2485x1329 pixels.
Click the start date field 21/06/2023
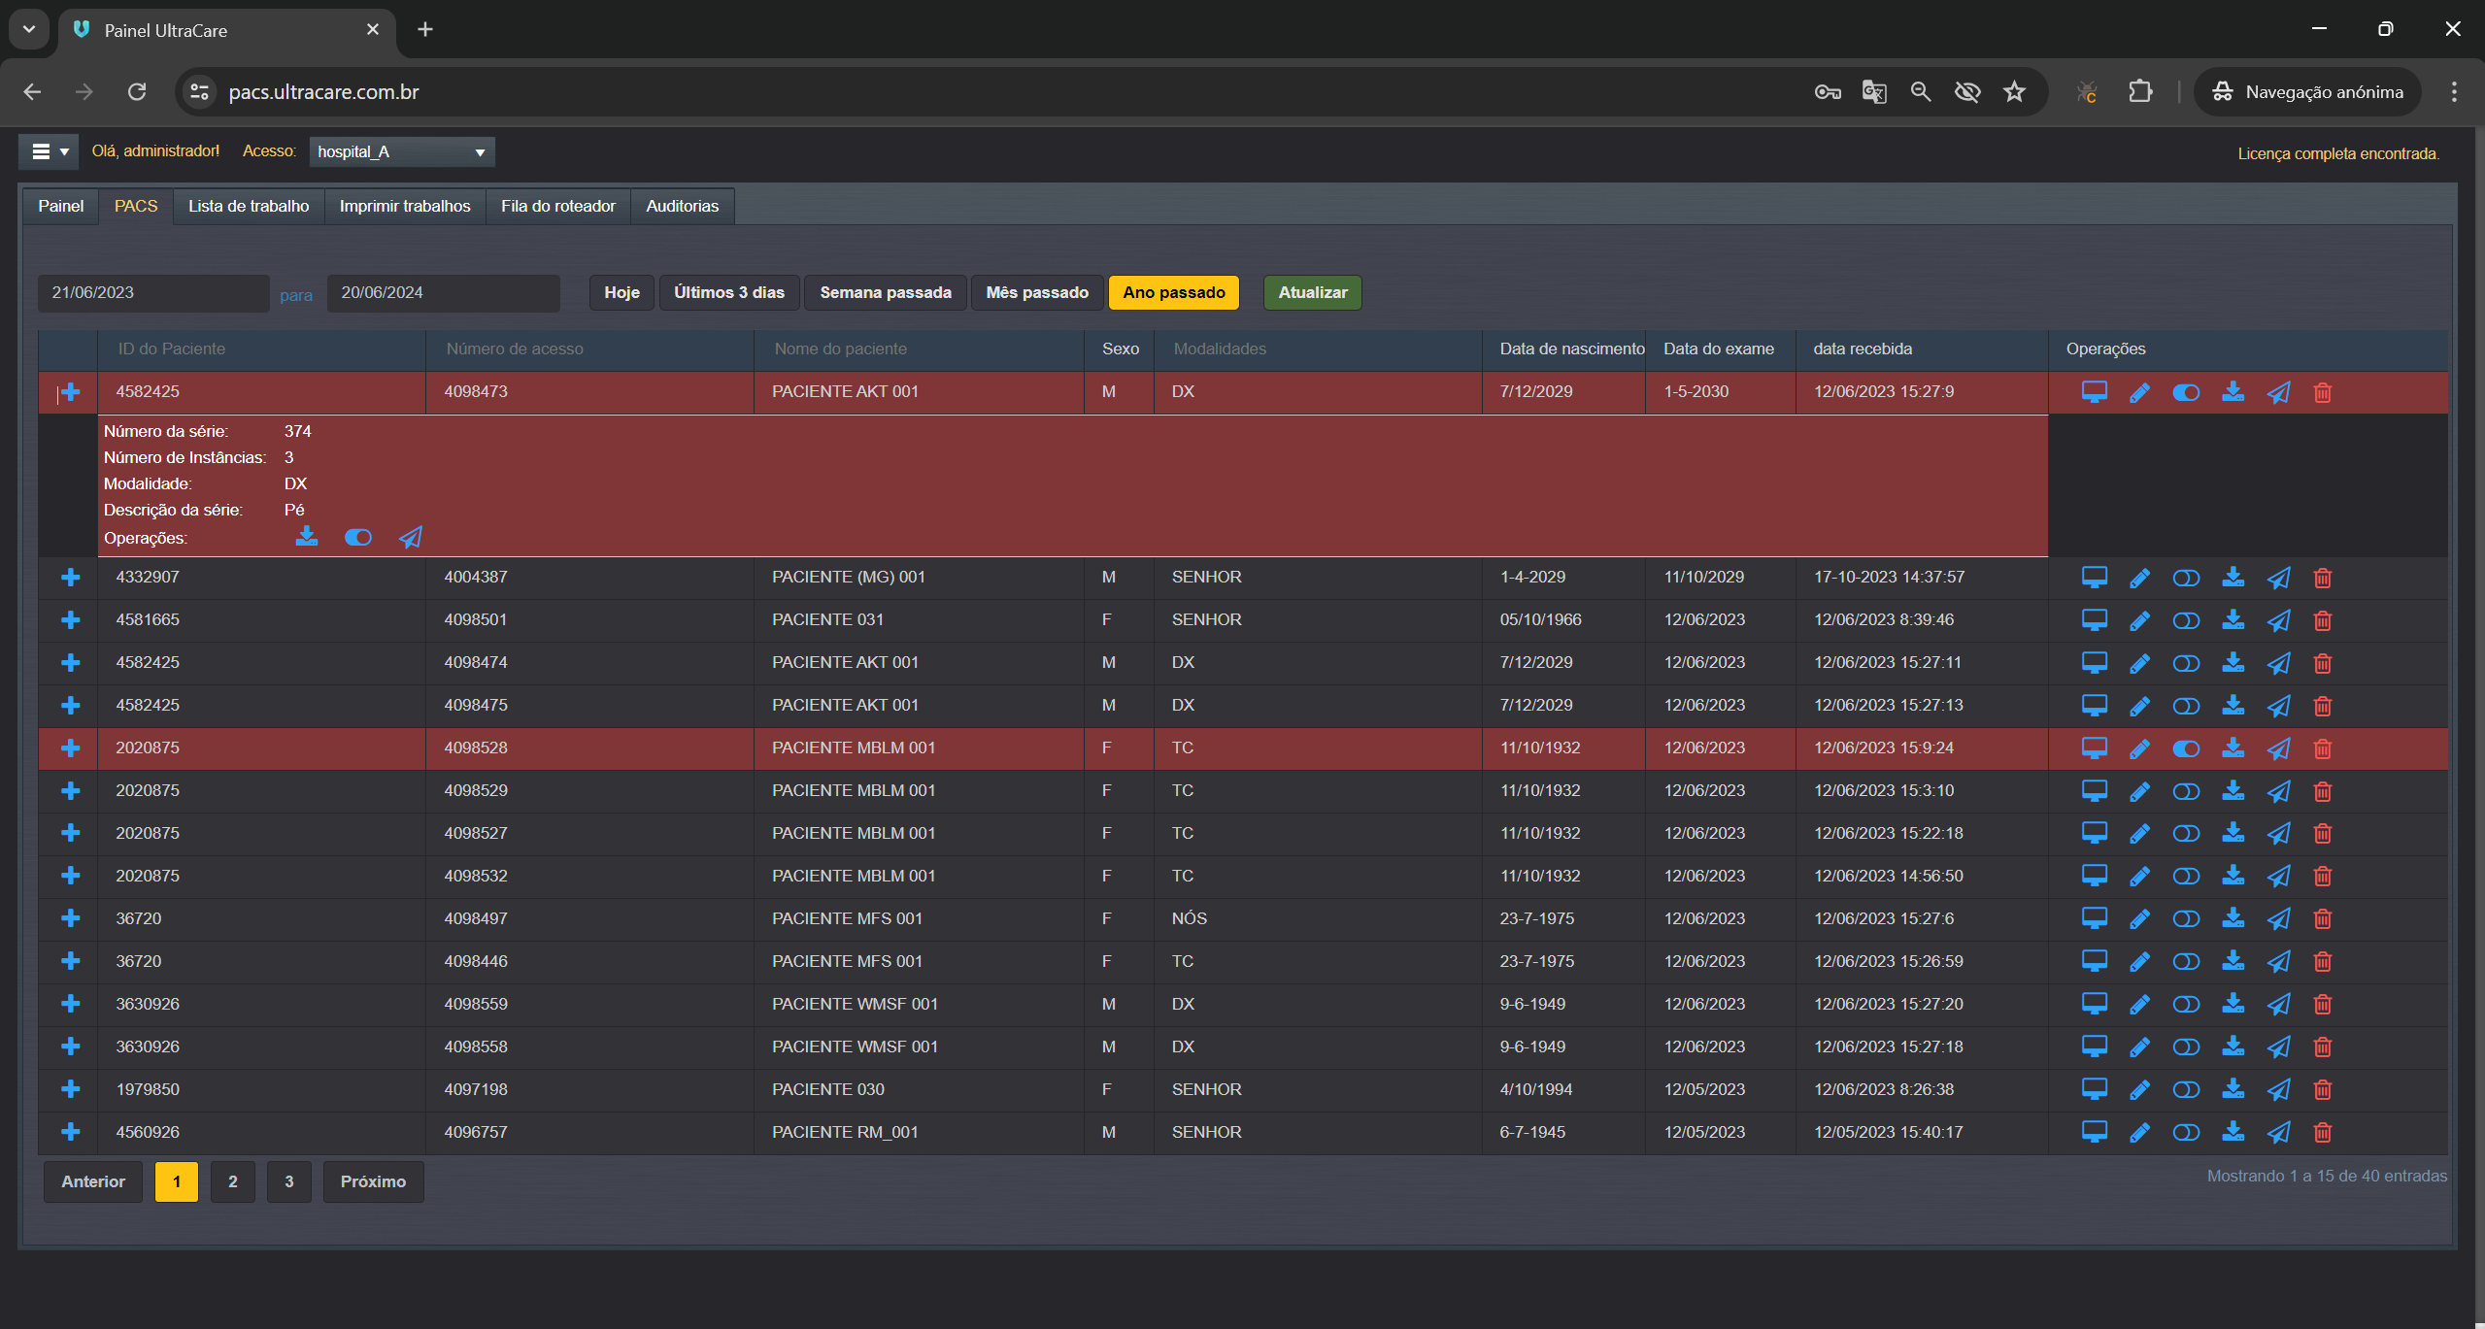coord(152,292)
